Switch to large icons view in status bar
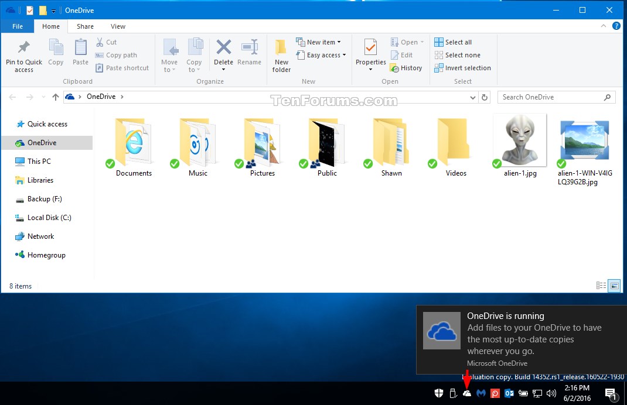Screen dimensions: 627x405 tap(614, 286)
